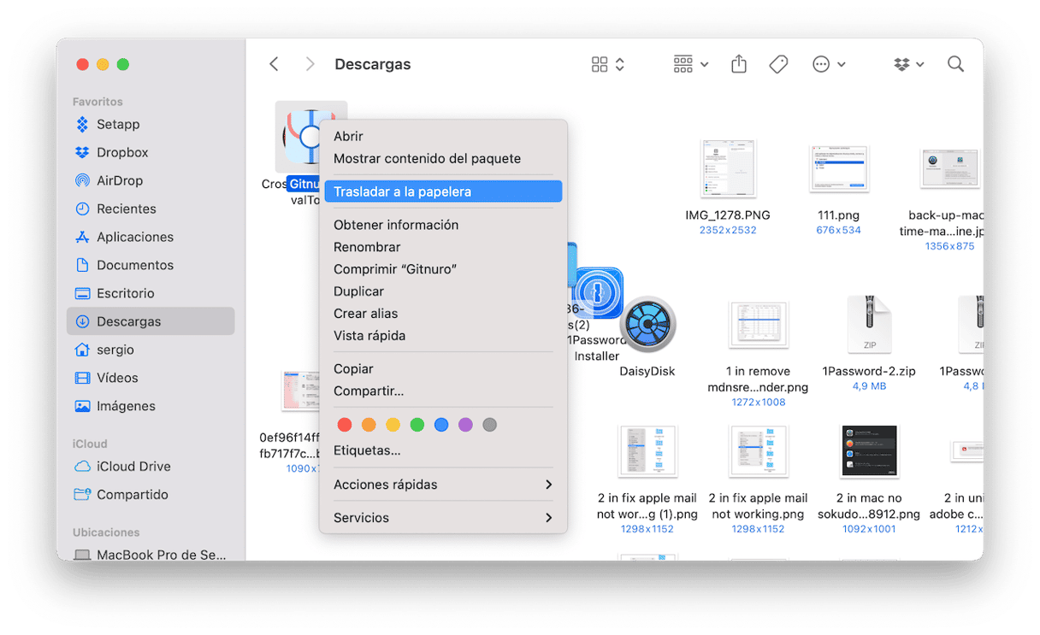
Task: Choose Trasladar a la papelera
Action: pos(442,191)
